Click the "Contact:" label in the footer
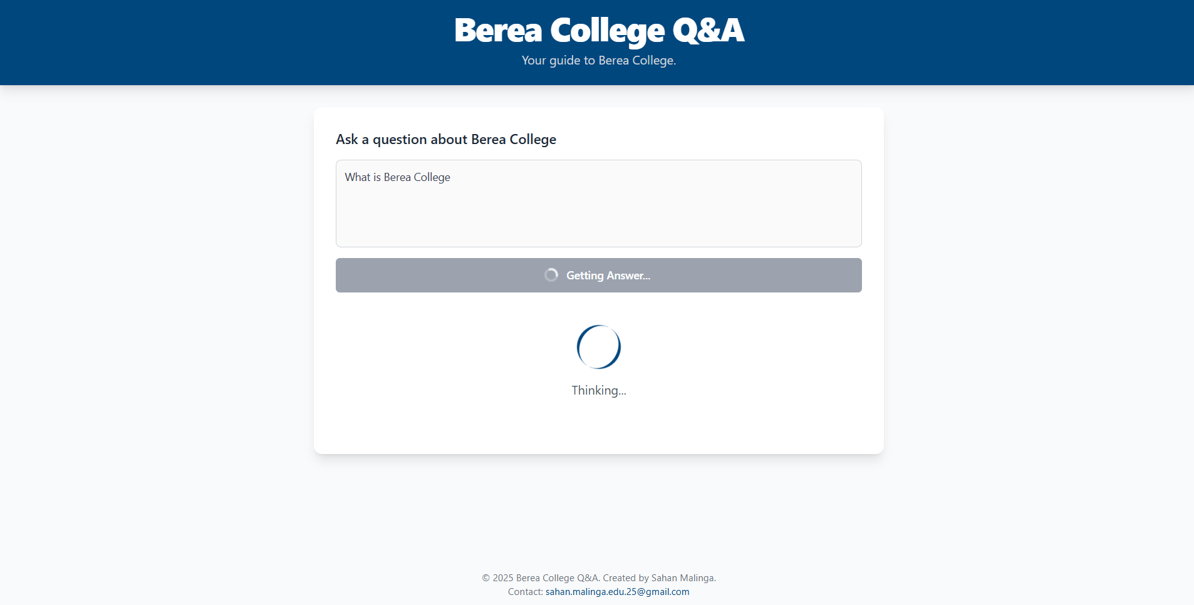This screenshot has width=1194, height=605. tap(525, 592)
